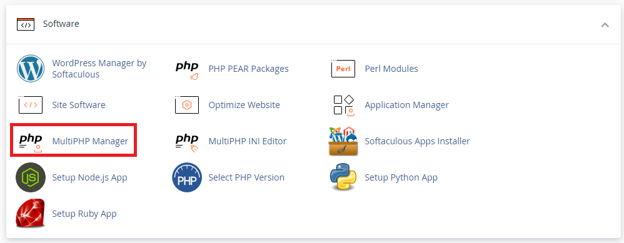Click the Perl Modules icon
The width and height of the screenshot is (624, 243).
343,69
